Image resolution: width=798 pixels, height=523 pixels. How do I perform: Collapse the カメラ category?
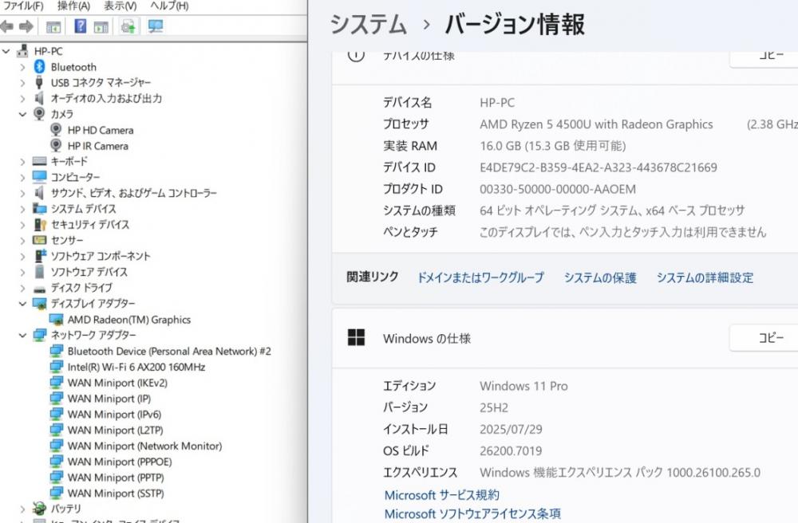tap(22, 114)
